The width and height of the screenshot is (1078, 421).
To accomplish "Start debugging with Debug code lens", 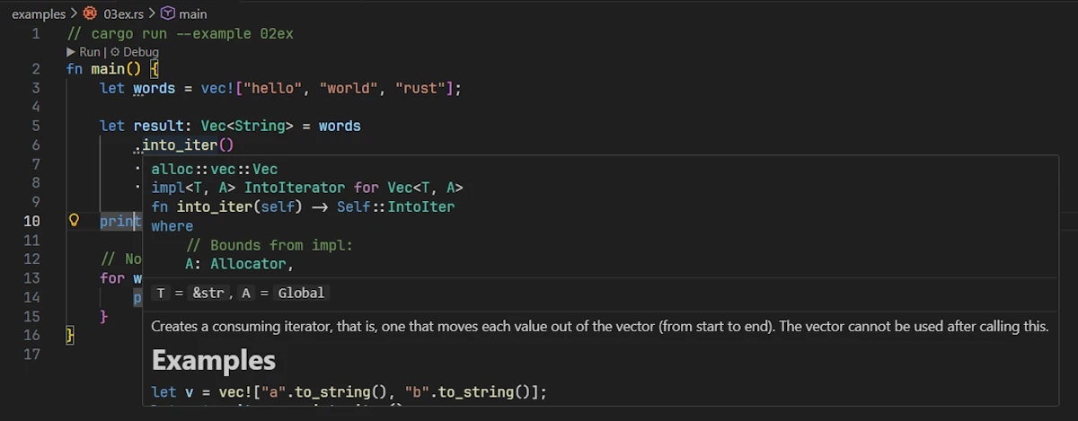I will [x=140, y=52].
